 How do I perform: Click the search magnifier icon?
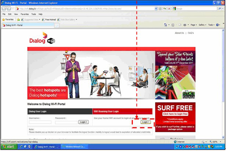point(220,9)
